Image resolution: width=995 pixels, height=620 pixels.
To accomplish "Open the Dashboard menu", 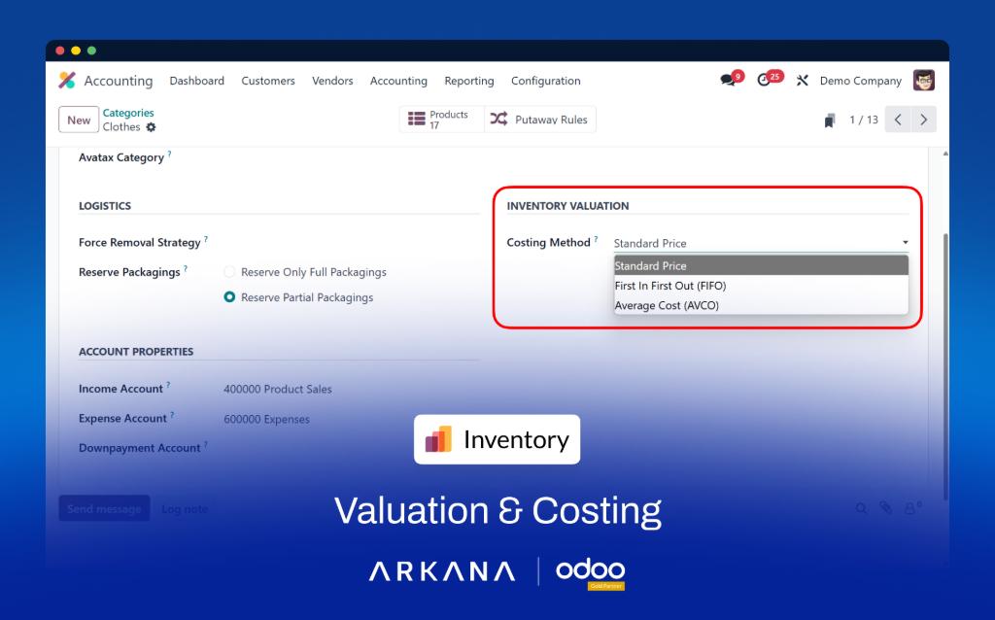I will pos(196,81).
